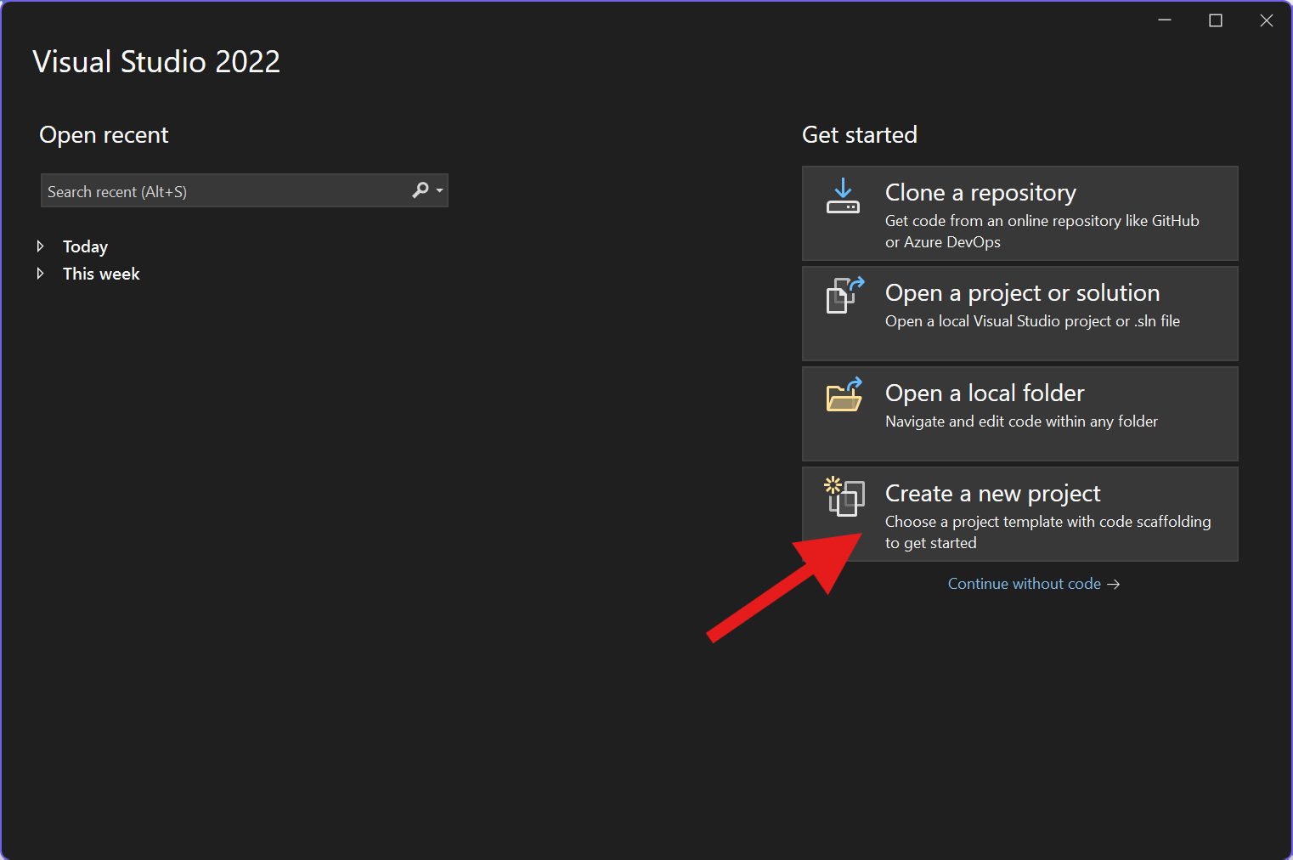Maximize the Visual Studio 2022 window

[1216, 20]
